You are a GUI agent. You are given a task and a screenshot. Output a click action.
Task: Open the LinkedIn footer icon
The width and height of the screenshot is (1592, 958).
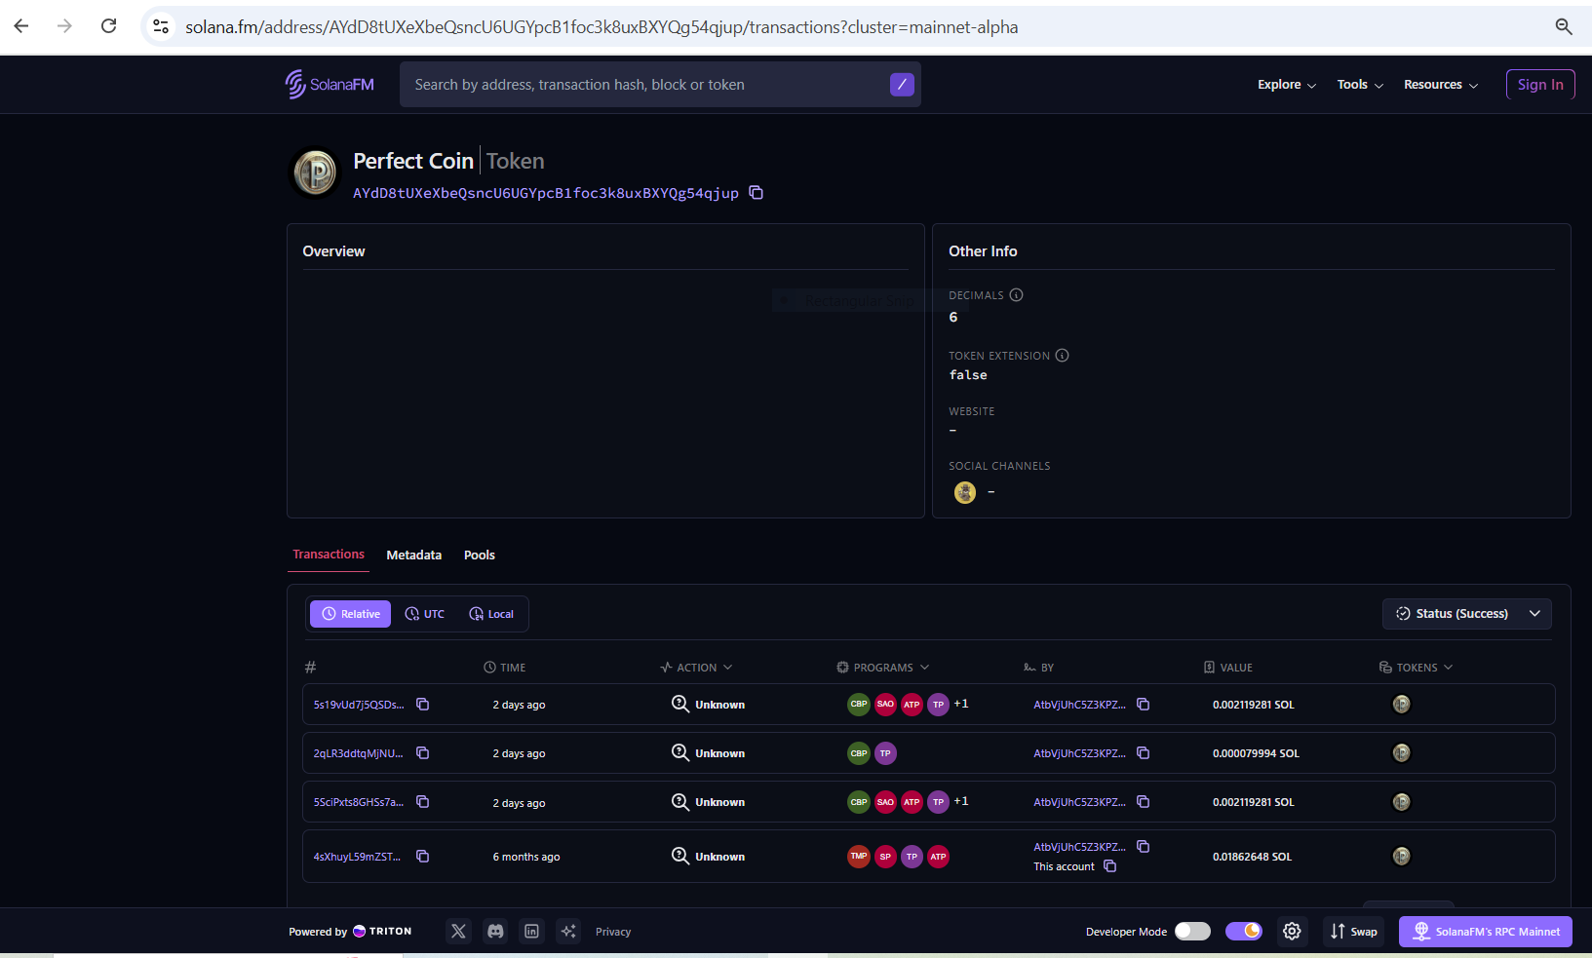[531, 932]
